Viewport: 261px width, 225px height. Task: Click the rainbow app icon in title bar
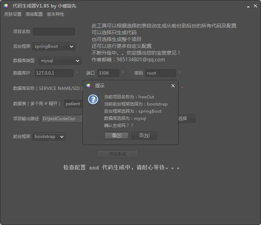click(6, 6)
